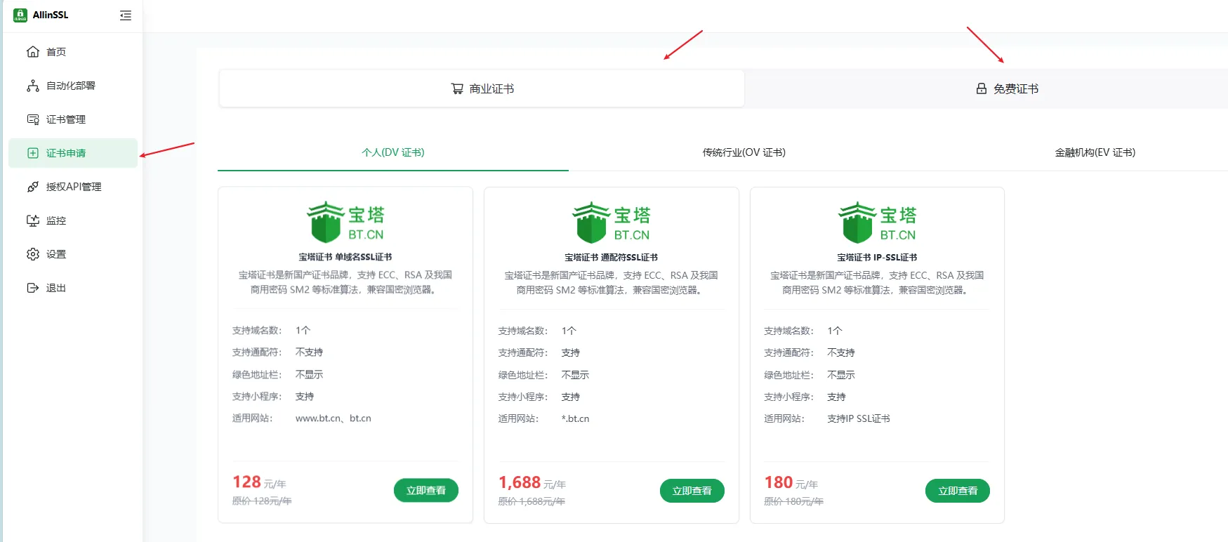Click the home icon beside 首页
Screen dimensions: 1228x542
[33, 52]
